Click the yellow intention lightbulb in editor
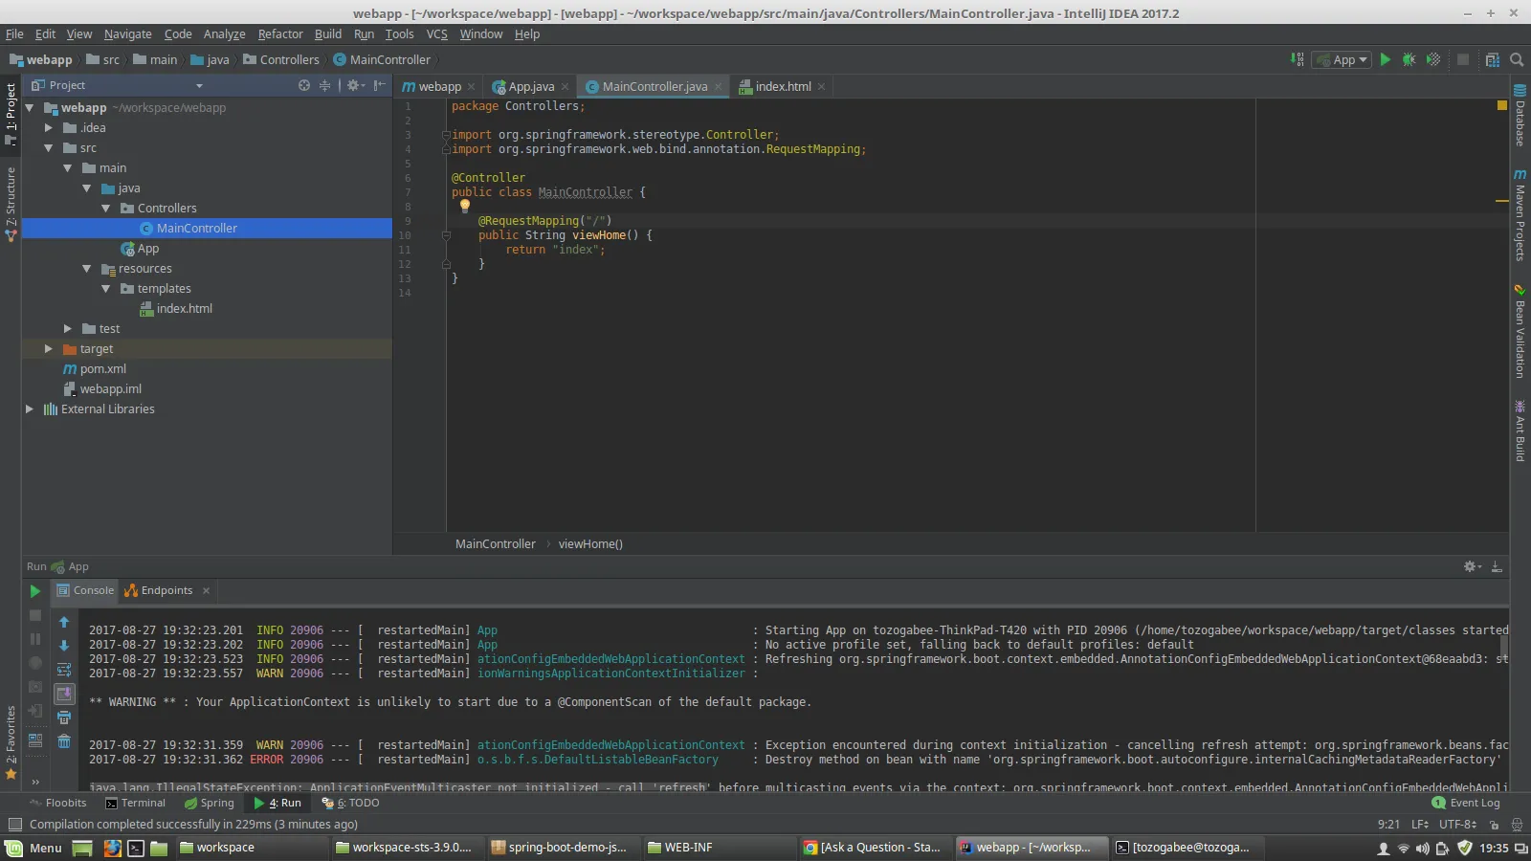This screenshot has width=1531, height=861. [x=465, y=206]
